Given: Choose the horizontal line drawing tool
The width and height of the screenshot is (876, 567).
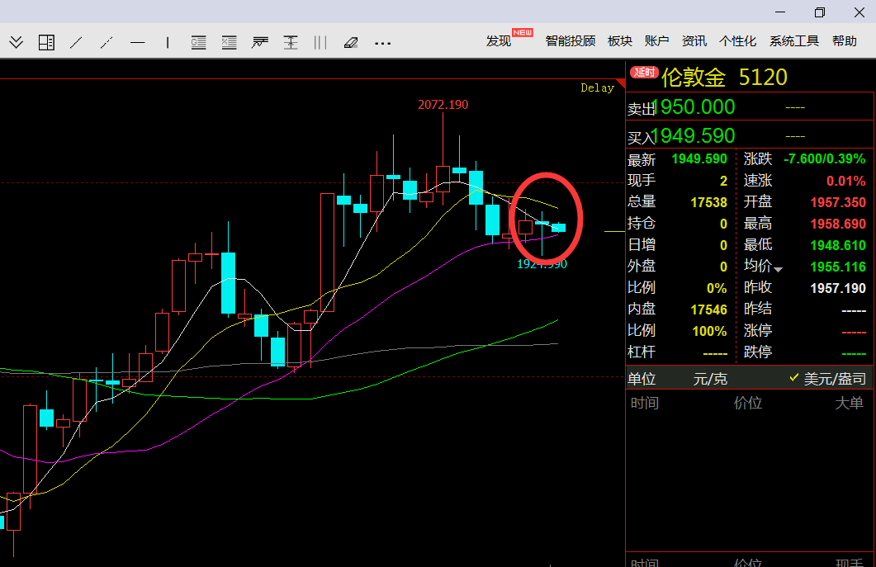Looking at the screenshot, I should (137, 42).
